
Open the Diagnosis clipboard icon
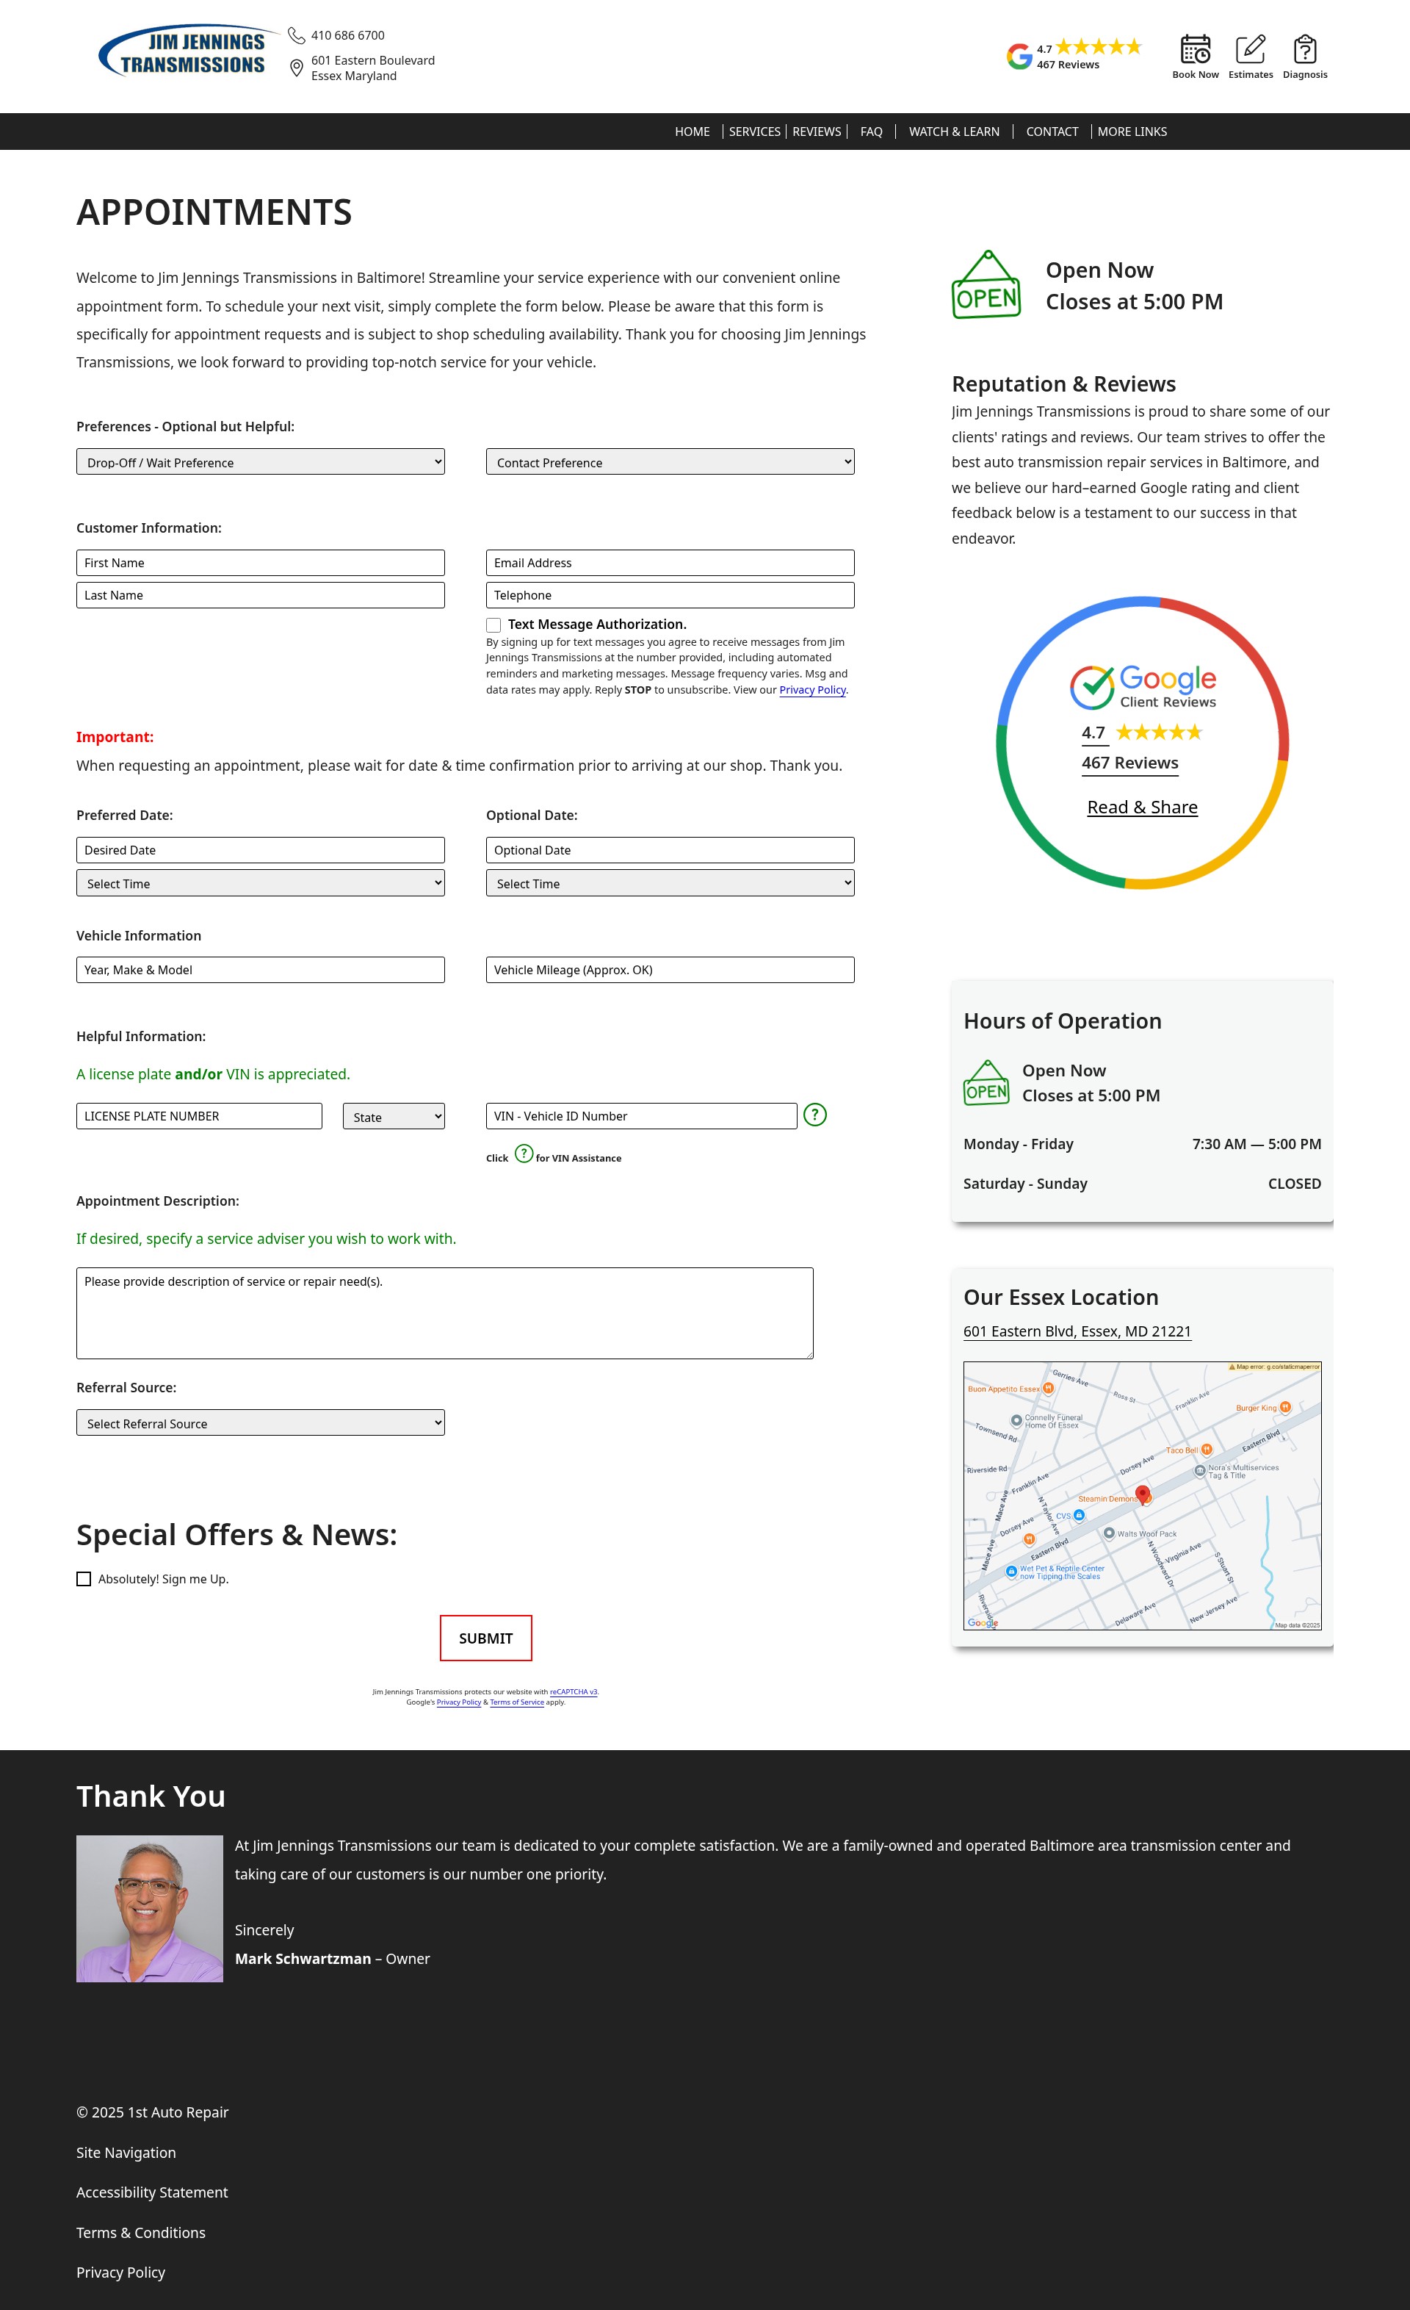(x=1304, y=48)
